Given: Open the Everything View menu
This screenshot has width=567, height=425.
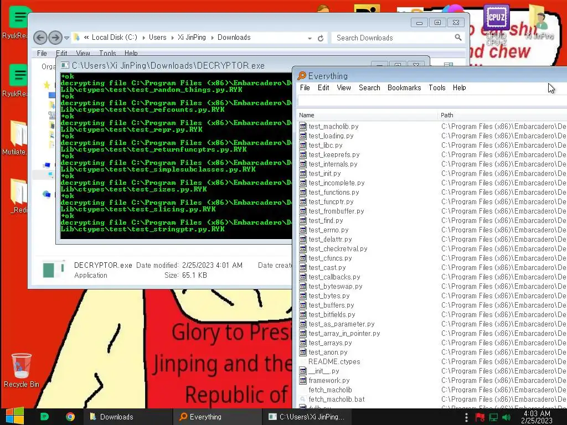Looking at the screenshot, I should coord(343,88).
